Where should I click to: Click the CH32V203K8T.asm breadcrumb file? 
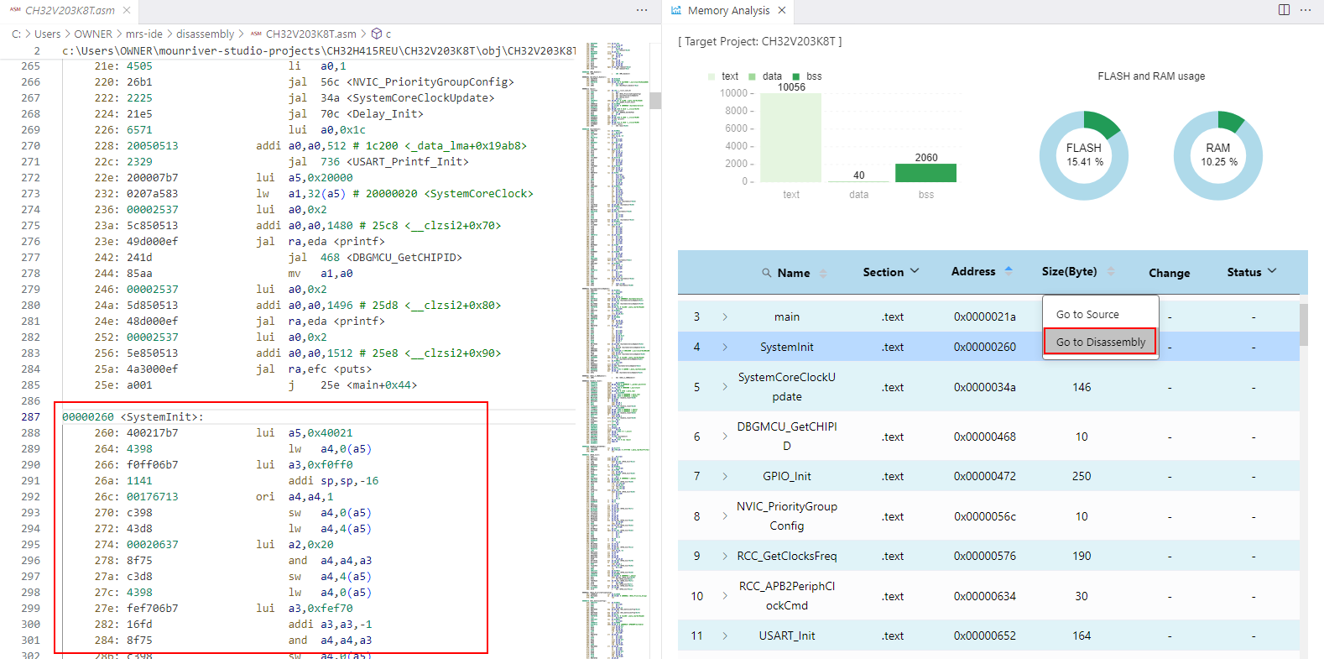pos(310,34)
